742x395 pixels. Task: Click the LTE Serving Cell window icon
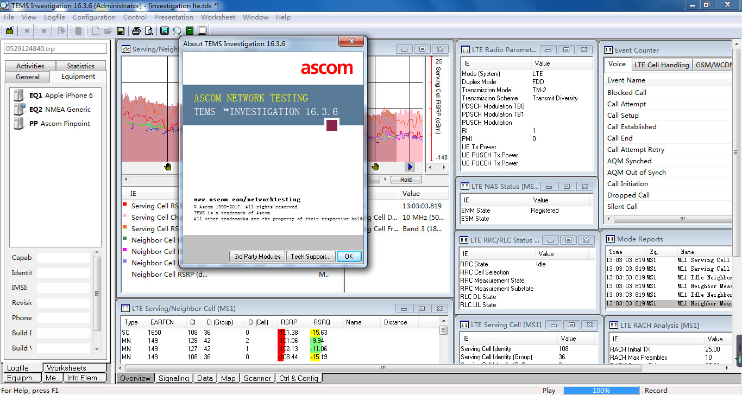(x=465, y=324)
